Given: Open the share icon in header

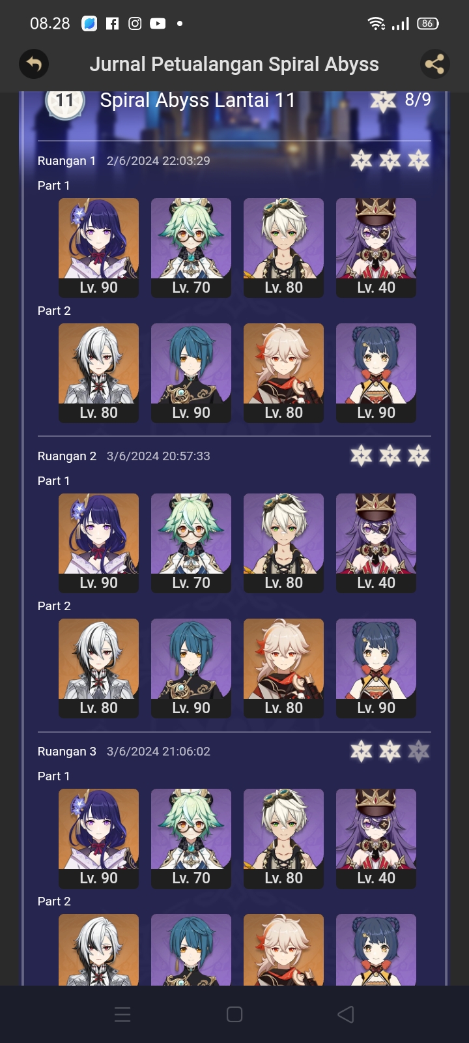Looking at the screenshot, I should pyautogui.click(x=434, y=64).
